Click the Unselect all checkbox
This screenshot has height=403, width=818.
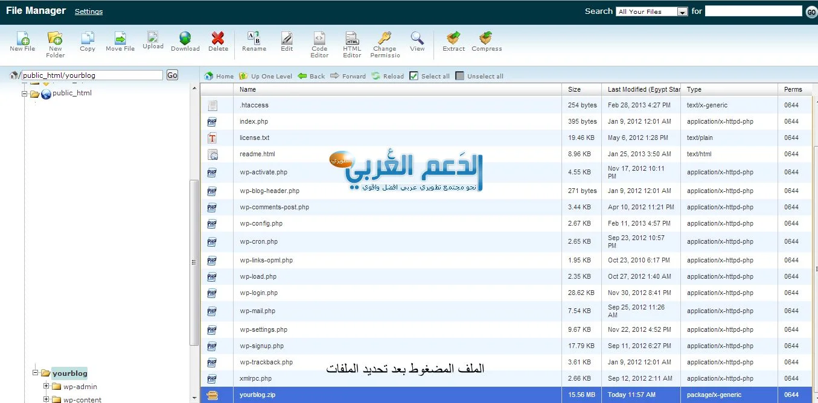[460, 76]
